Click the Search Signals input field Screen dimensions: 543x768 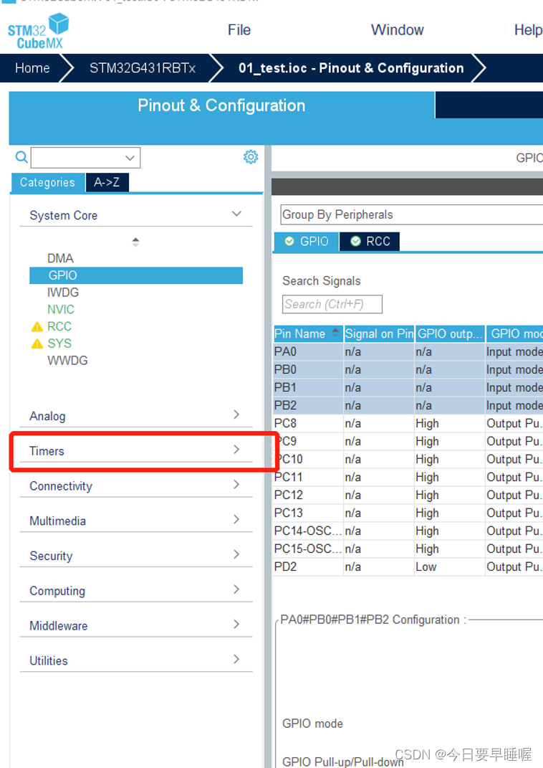332,304
